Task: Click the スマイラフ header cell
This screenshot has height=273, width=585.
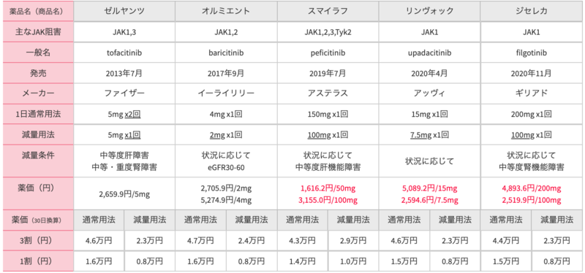Action: click(x=328, y=11)
